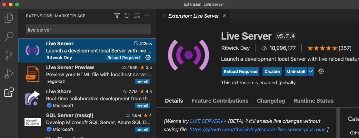Viewport: 359px width, 138px height.
Task: Click the Microsoft SQL Server logo thumbnail
Action: [33, 122]
